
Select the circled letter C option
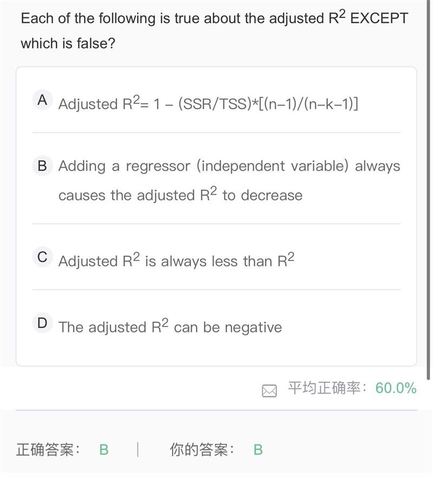pos(43,257)
